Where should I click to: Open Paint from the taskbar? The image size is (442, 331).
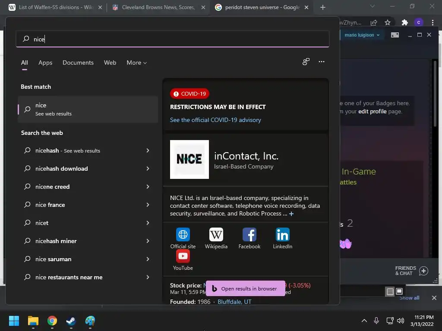[x=90, y=321]
